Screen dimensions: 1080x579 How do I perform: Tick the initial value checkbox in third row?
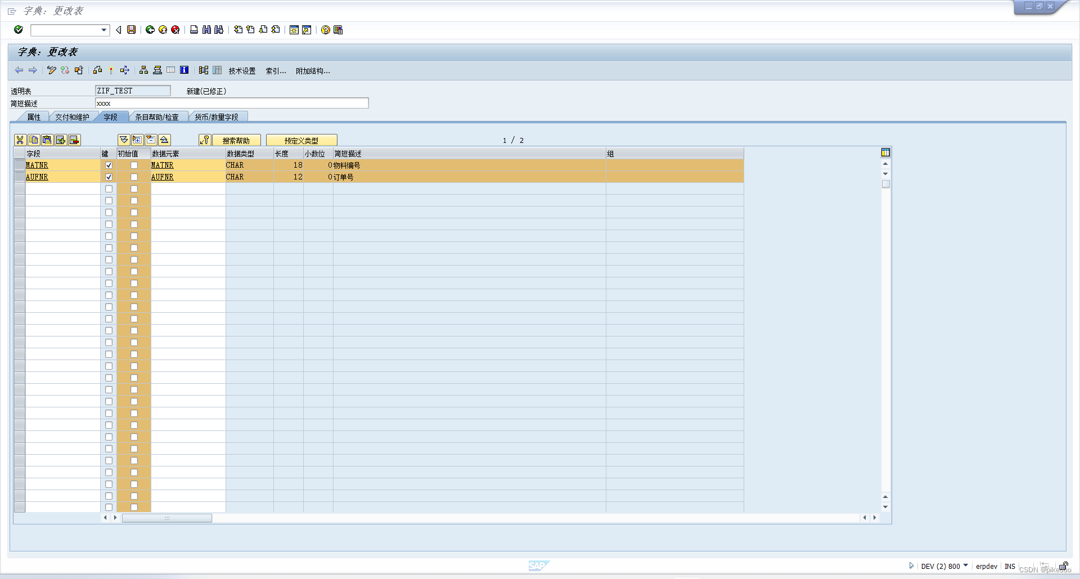[x=134, y=189]
